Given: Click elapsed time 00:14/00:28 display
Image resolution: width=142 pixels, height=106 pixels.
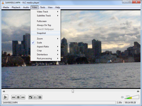Looking at the screenshot, I should (130, 103).
